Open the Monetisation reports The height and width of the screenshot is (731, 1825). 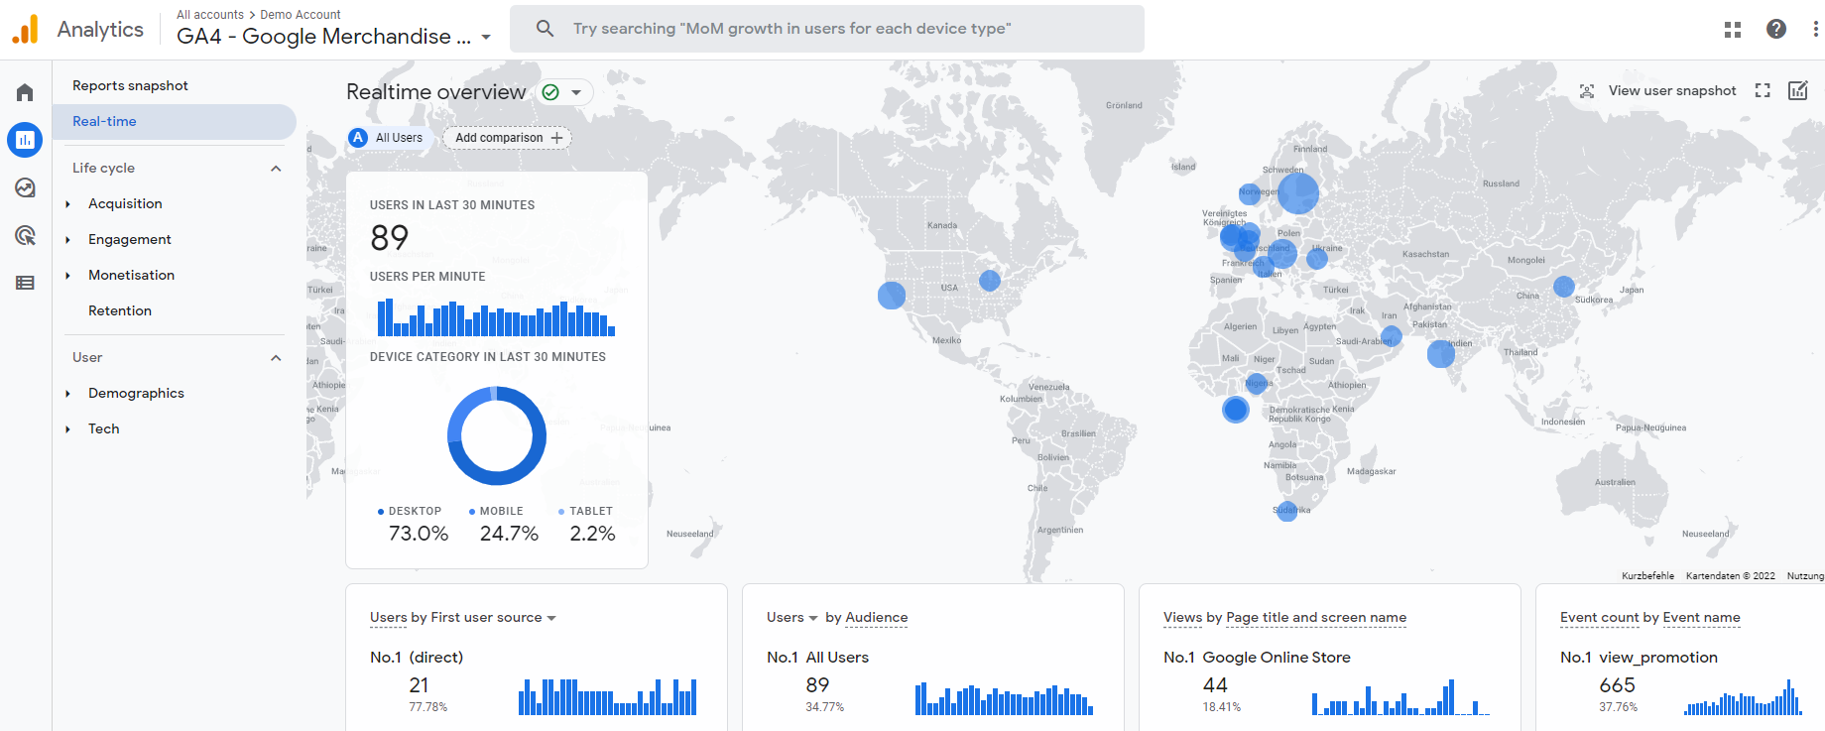point(131,275)
